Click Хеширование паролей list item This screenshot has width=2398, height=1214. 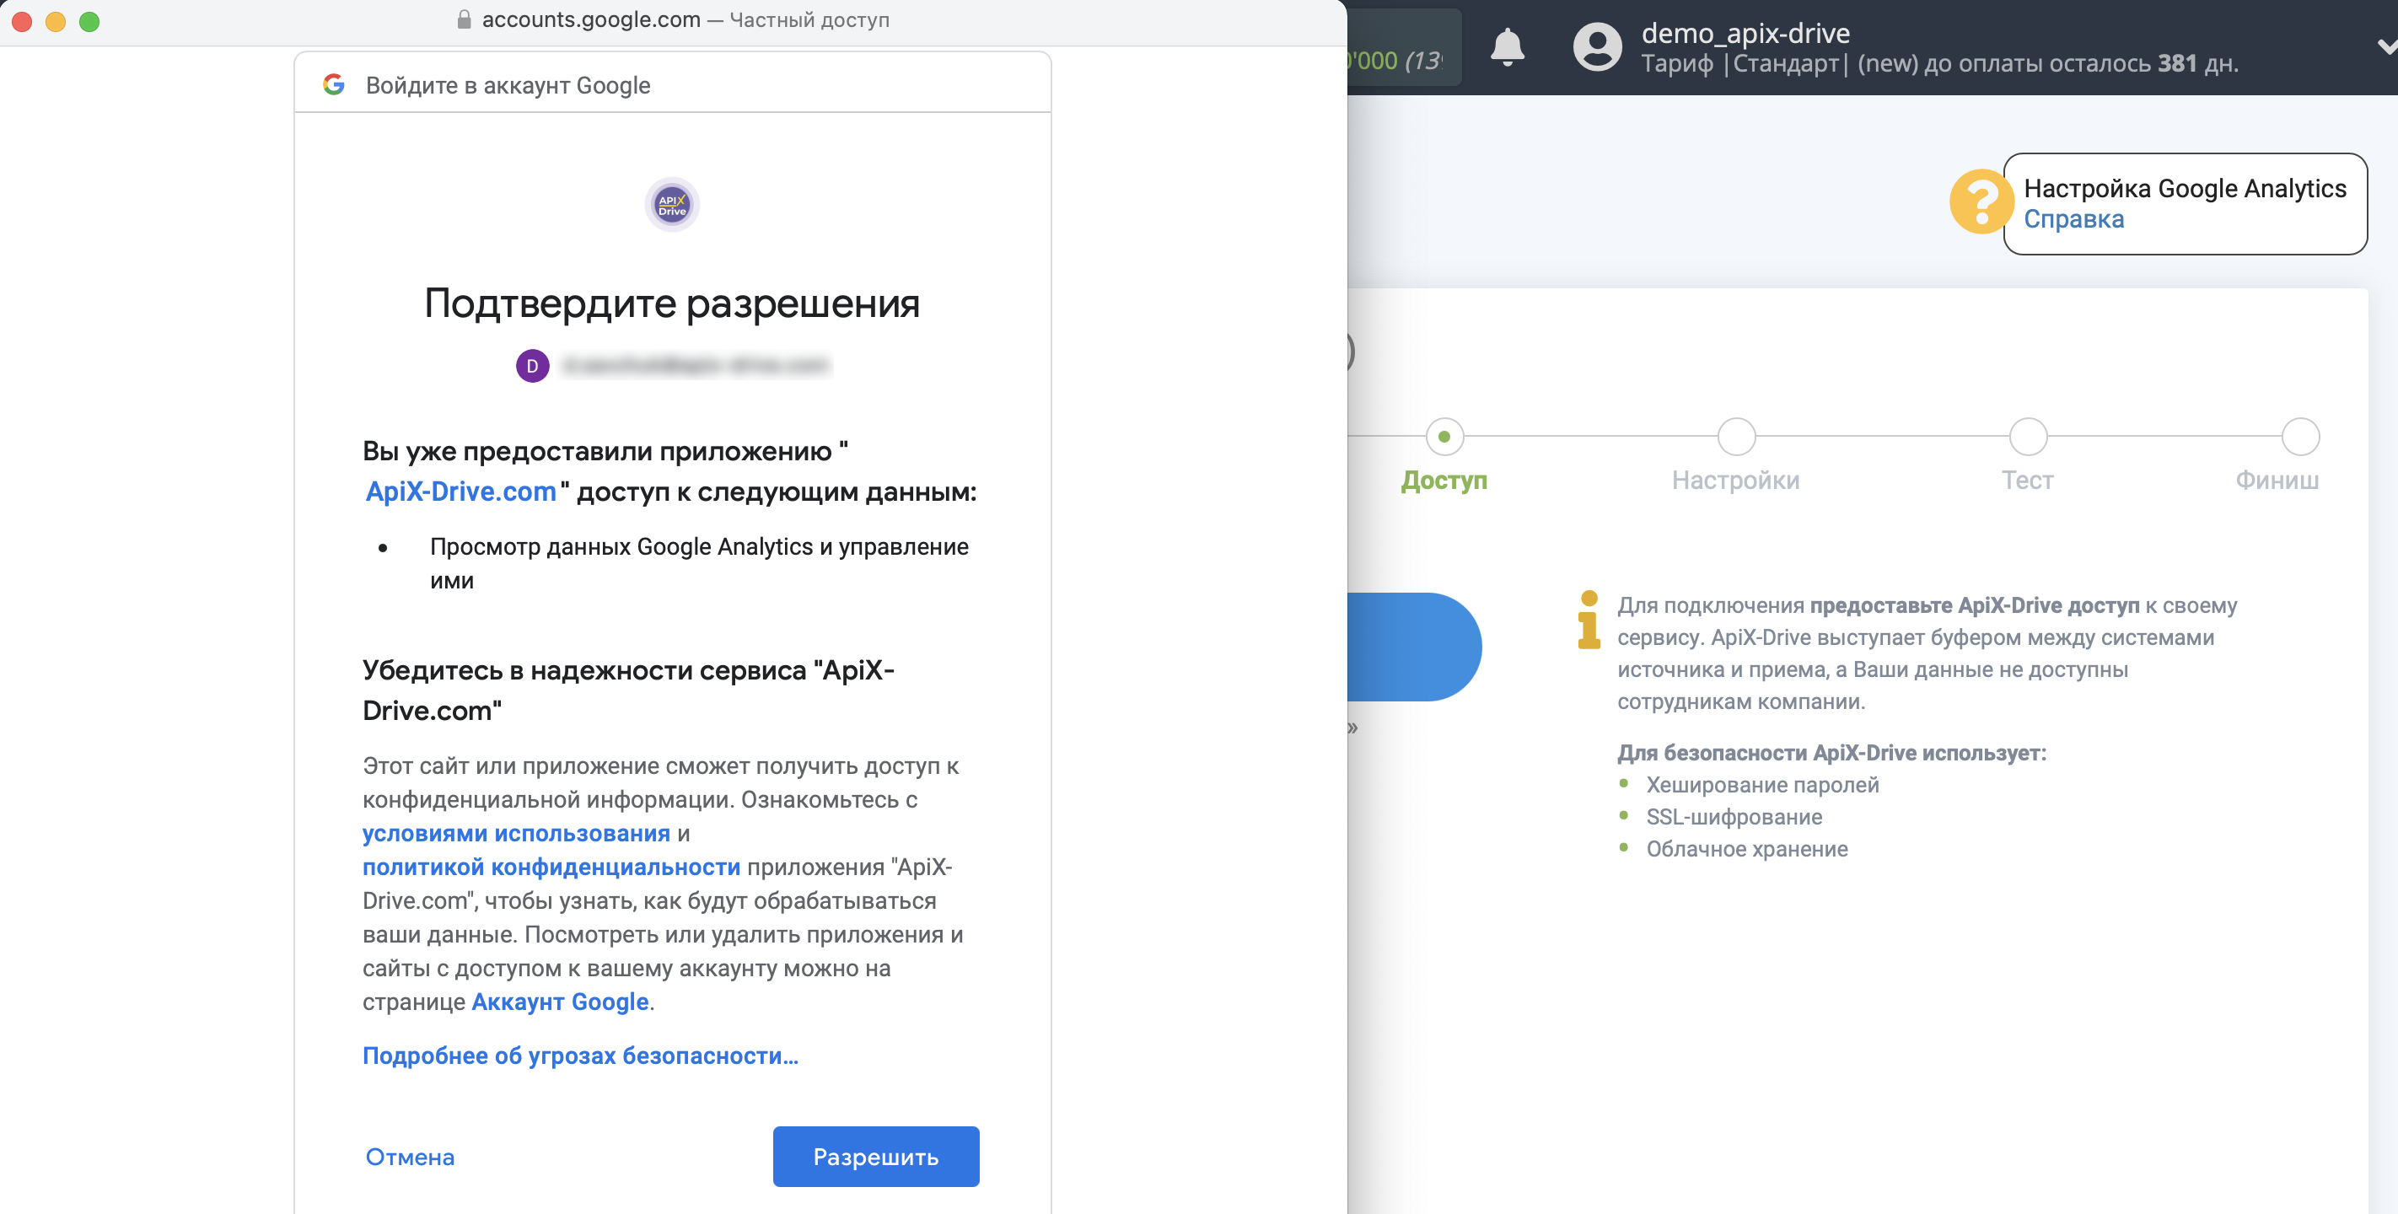(x=1762, y=785)
